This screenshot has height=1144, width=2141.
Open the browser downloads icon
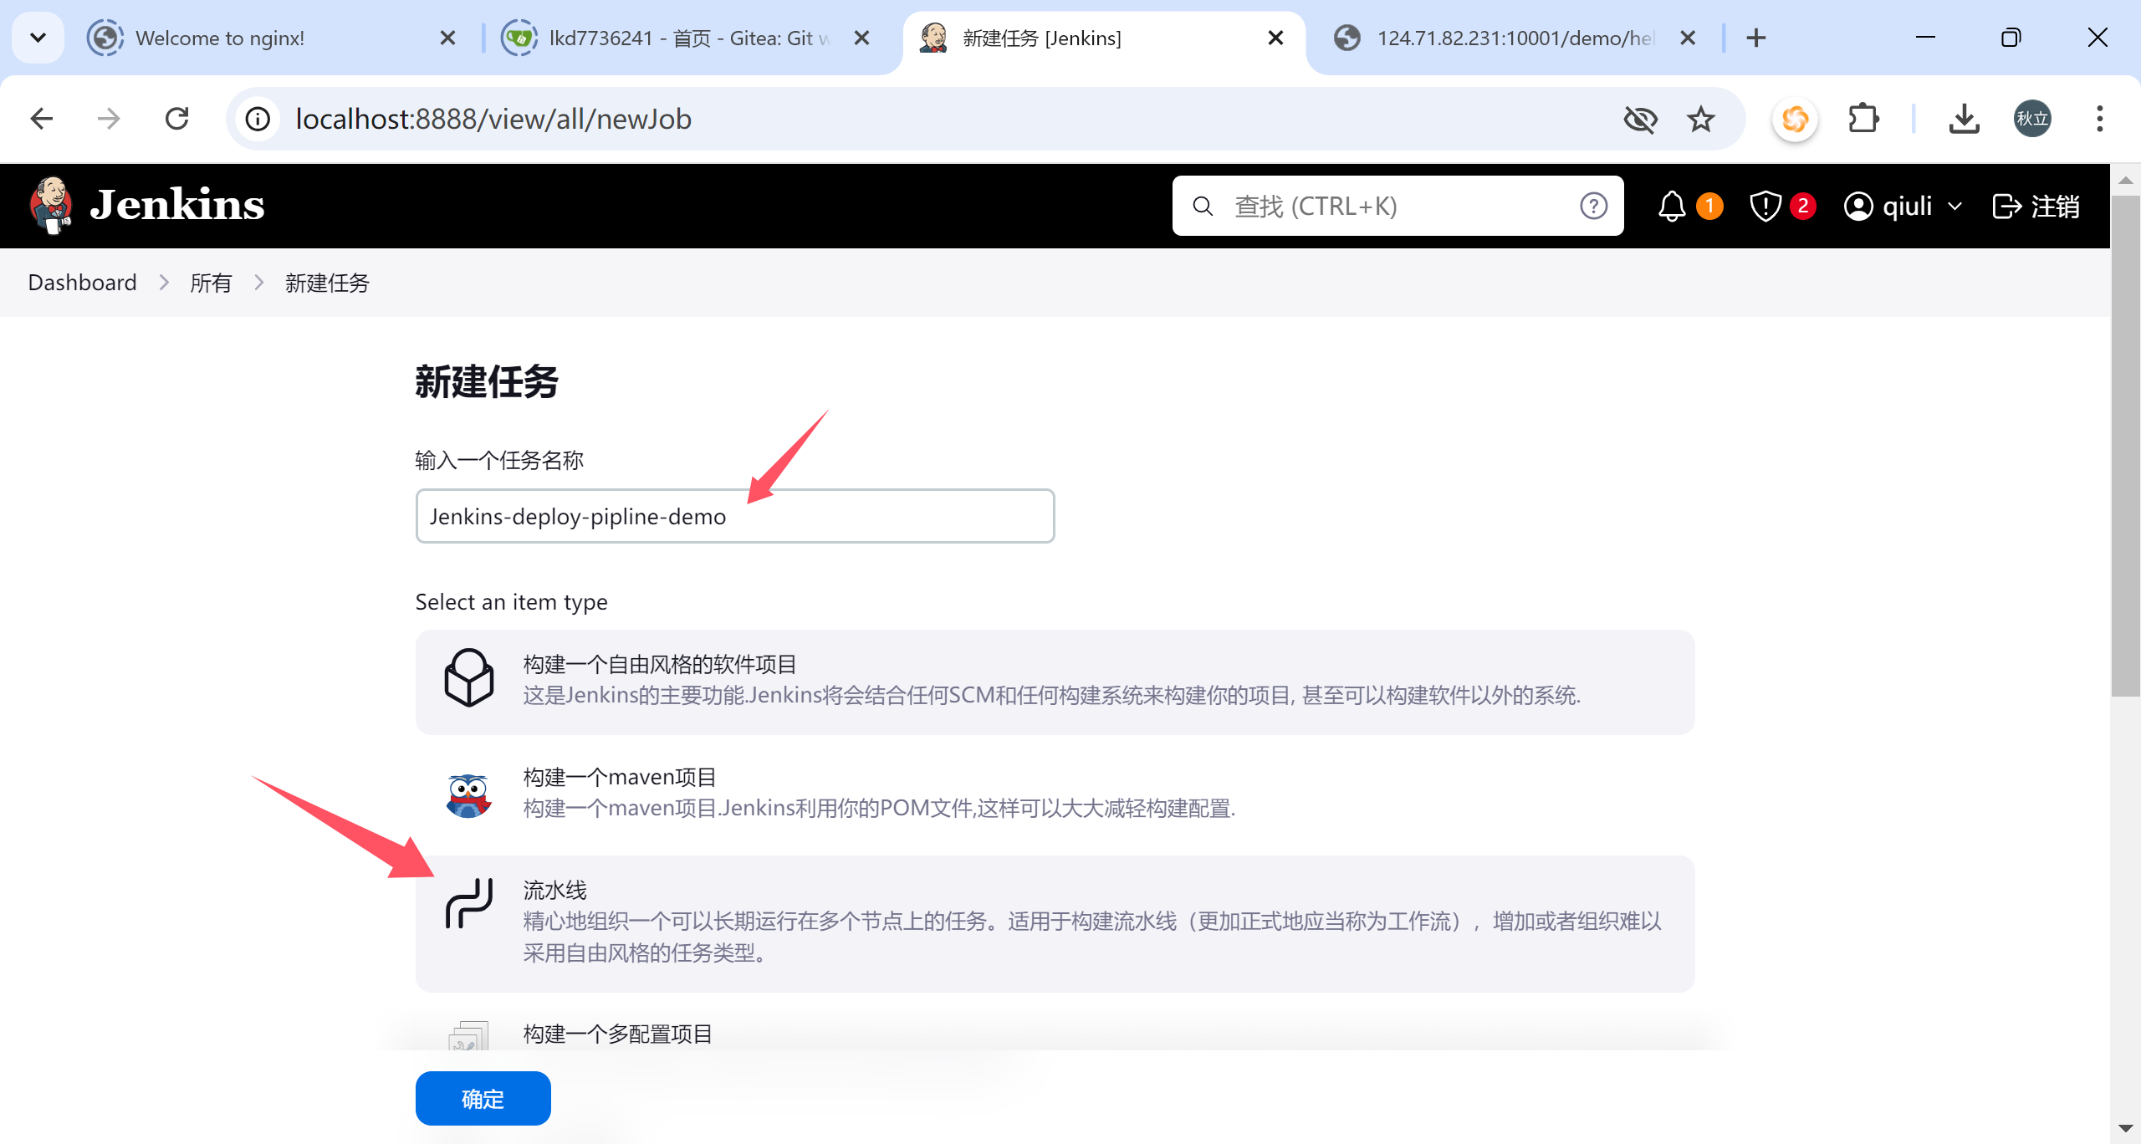pyautogui.click(x=1964, y=119)
